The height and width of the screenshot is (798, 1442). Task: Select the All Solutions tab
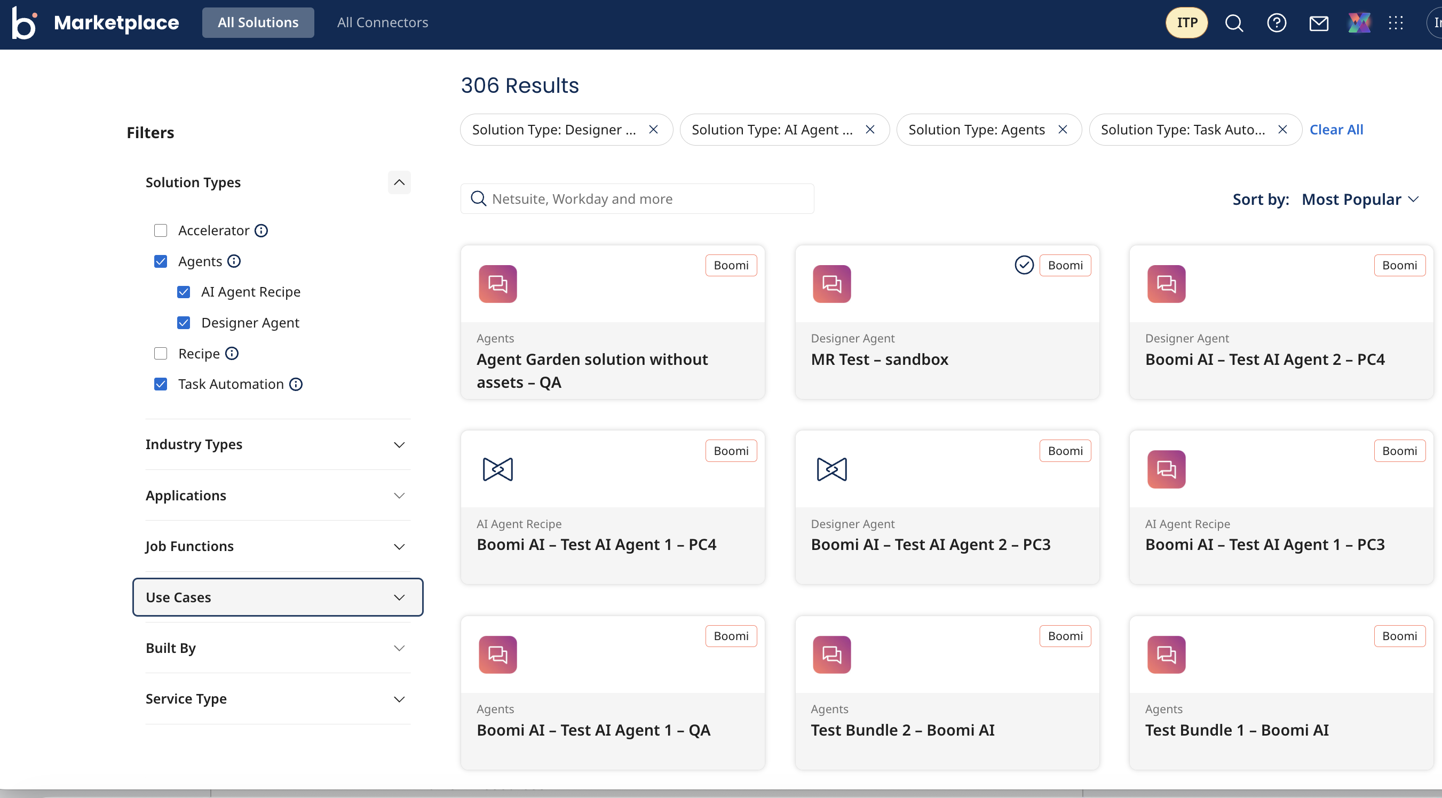tap(258, 22)
